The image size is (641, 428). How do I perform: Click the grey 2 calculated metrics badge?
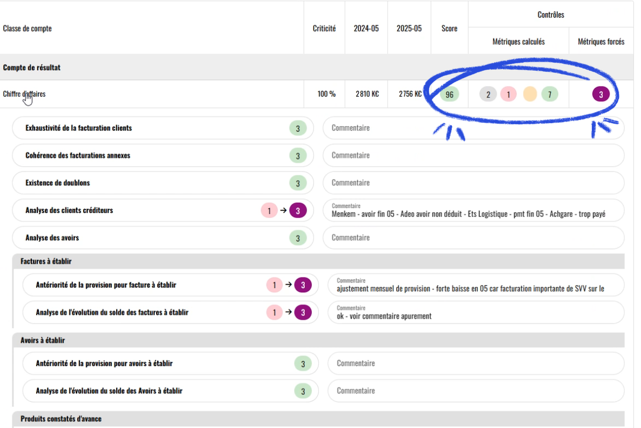[x=488, y=94]
